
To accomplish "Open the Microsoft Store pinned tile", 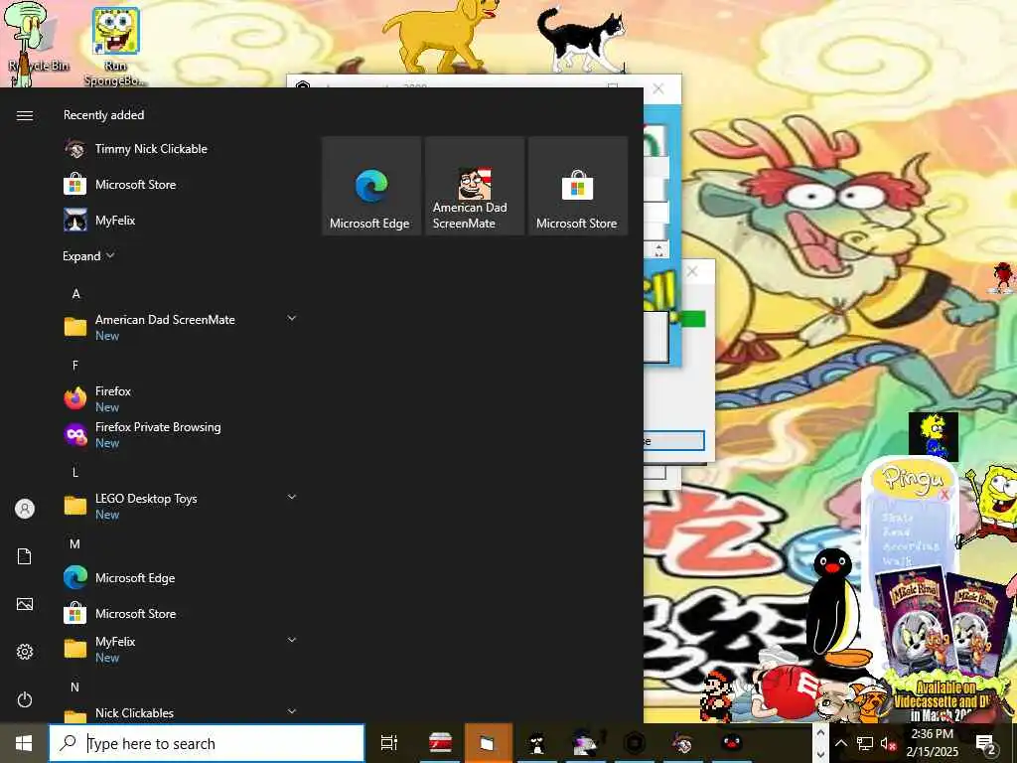I will pyautogui.click(x=577, y=186).
